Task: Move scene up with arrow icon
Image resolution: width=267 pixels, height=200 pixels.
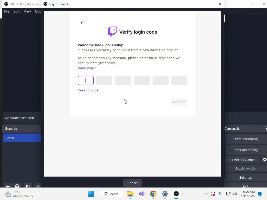Action: pyautogui.click(x=38, y=186)
